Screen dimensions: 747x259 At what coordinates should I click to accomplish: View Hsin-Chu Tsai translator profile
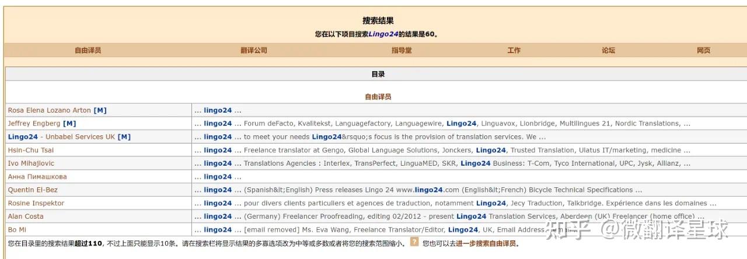31,150
